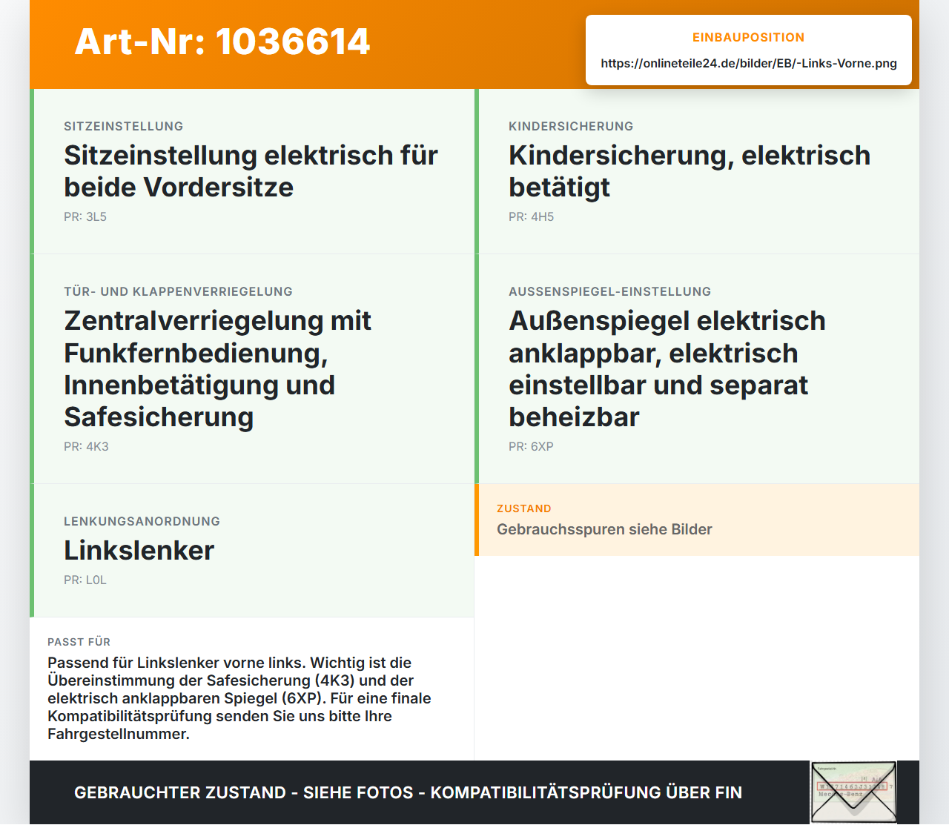Screen dimensions: 949x825
Task: Click the Kindersicherung, elektrisch betätigt title
Action: click(690, 171)
